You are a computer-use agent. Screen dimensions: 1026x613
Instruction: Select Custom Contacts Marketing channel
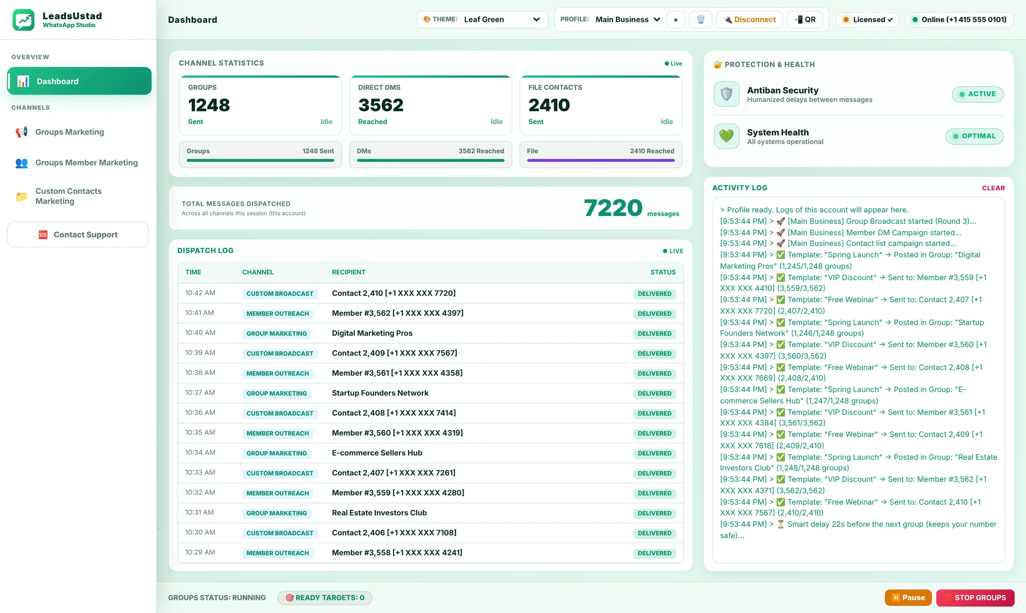pos(79,196)
